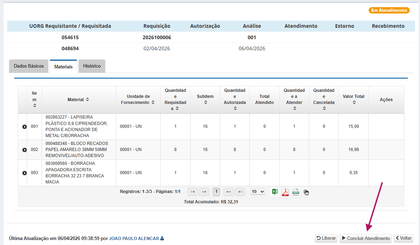Export table to Excel file

tap(275, 192)
